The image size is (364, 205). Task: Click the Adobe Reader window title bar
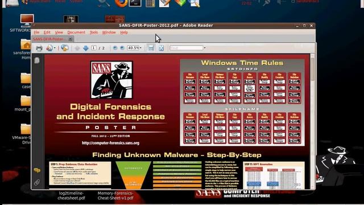tap(166, 25)
